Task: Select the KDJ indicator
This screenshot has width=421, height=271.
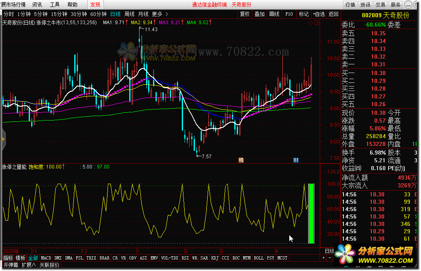Action: point(215,258)
